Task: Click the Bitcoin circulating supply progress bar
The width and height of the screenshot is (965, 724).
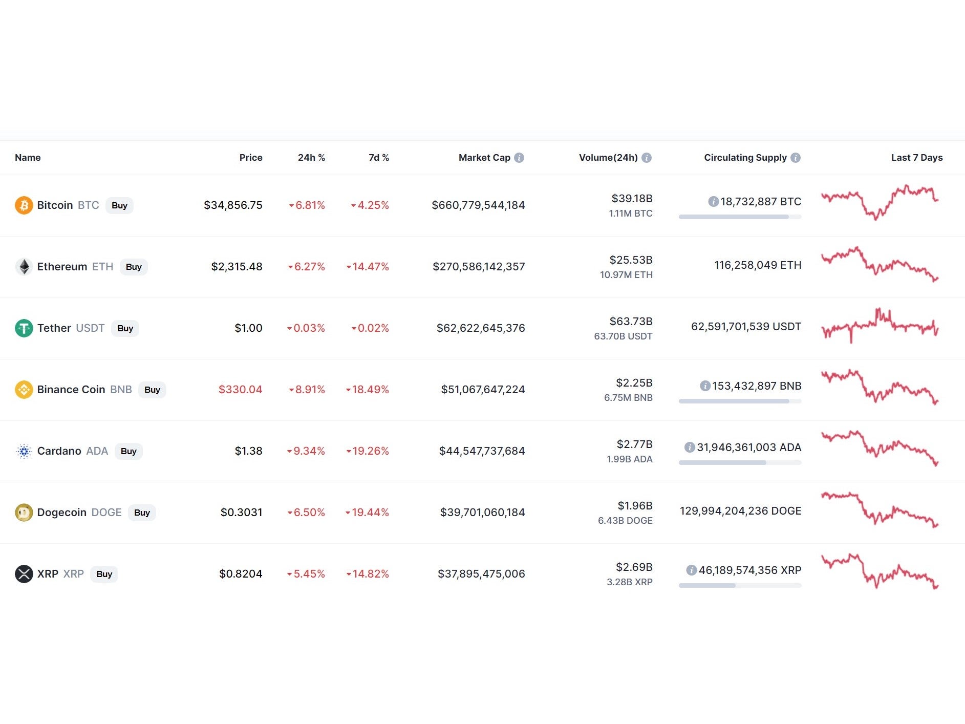Action: [x=740, y=217]
